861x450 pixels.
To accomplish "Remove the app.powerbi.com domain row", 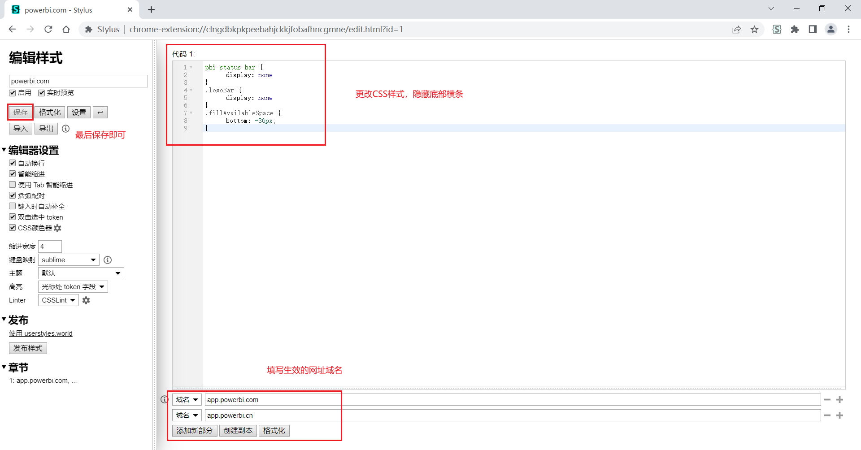I will pyautogui.click(x=827, y=400).
